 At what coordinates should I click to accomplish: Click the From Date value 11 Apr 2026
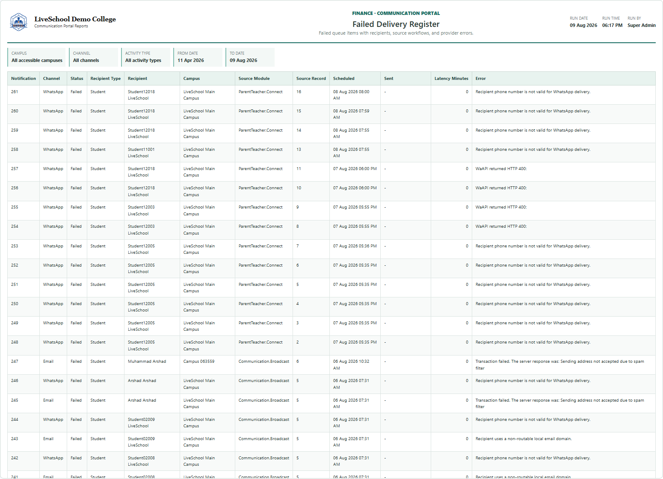pyautogui.click(x=191, y=60)
